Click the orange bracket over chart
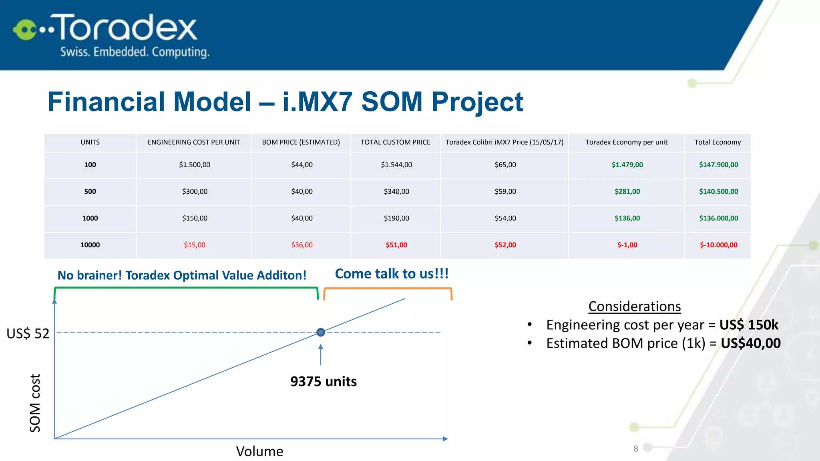Screen dimensions: 820x461 click(388, 289)
